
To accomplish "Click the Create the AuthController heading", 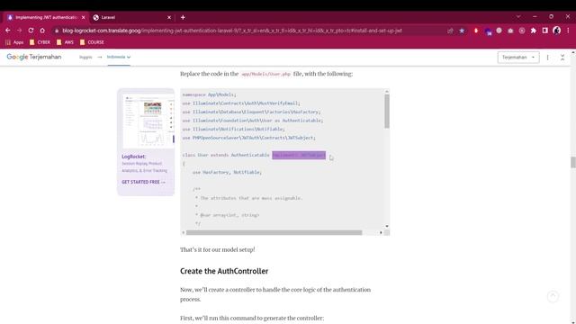I will pyautogui.click(x=224, y=271).
